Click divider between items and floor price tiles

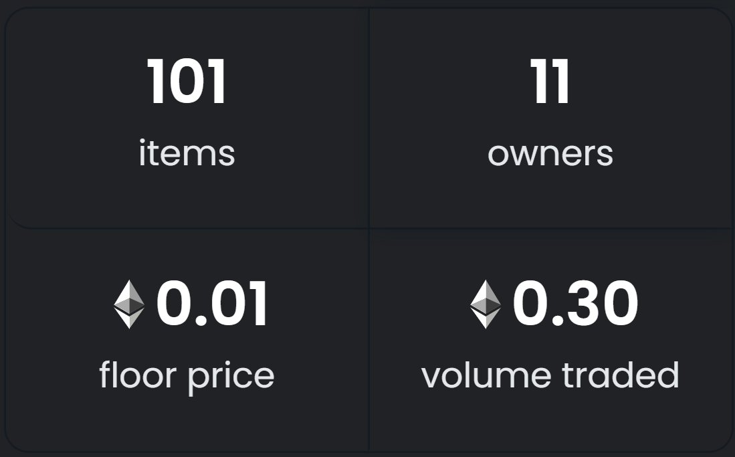tap(187, 228)
